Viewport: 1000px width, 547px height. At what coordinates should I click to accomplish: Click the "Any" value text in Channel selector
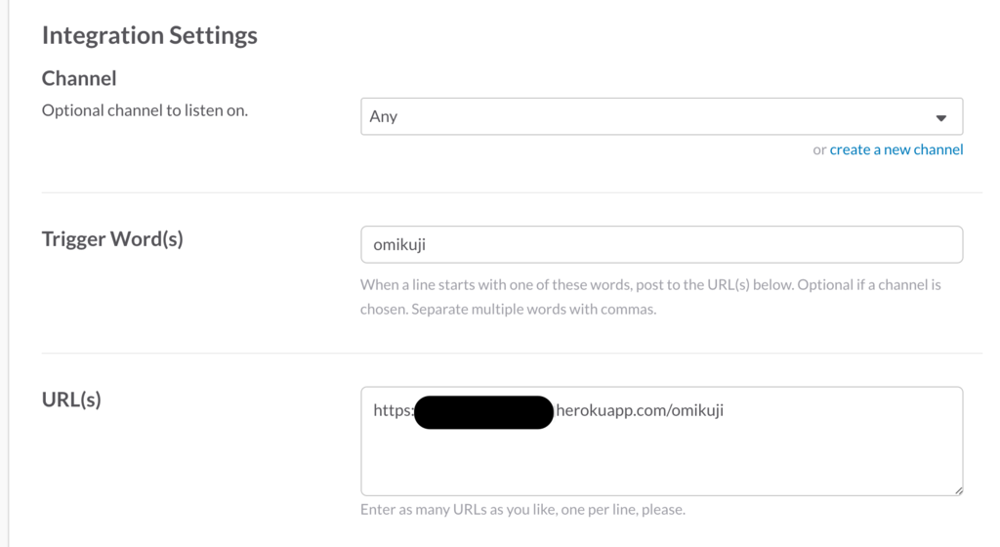383,116
